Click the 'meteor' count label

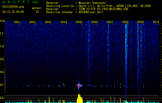click(x=37, y=8)
